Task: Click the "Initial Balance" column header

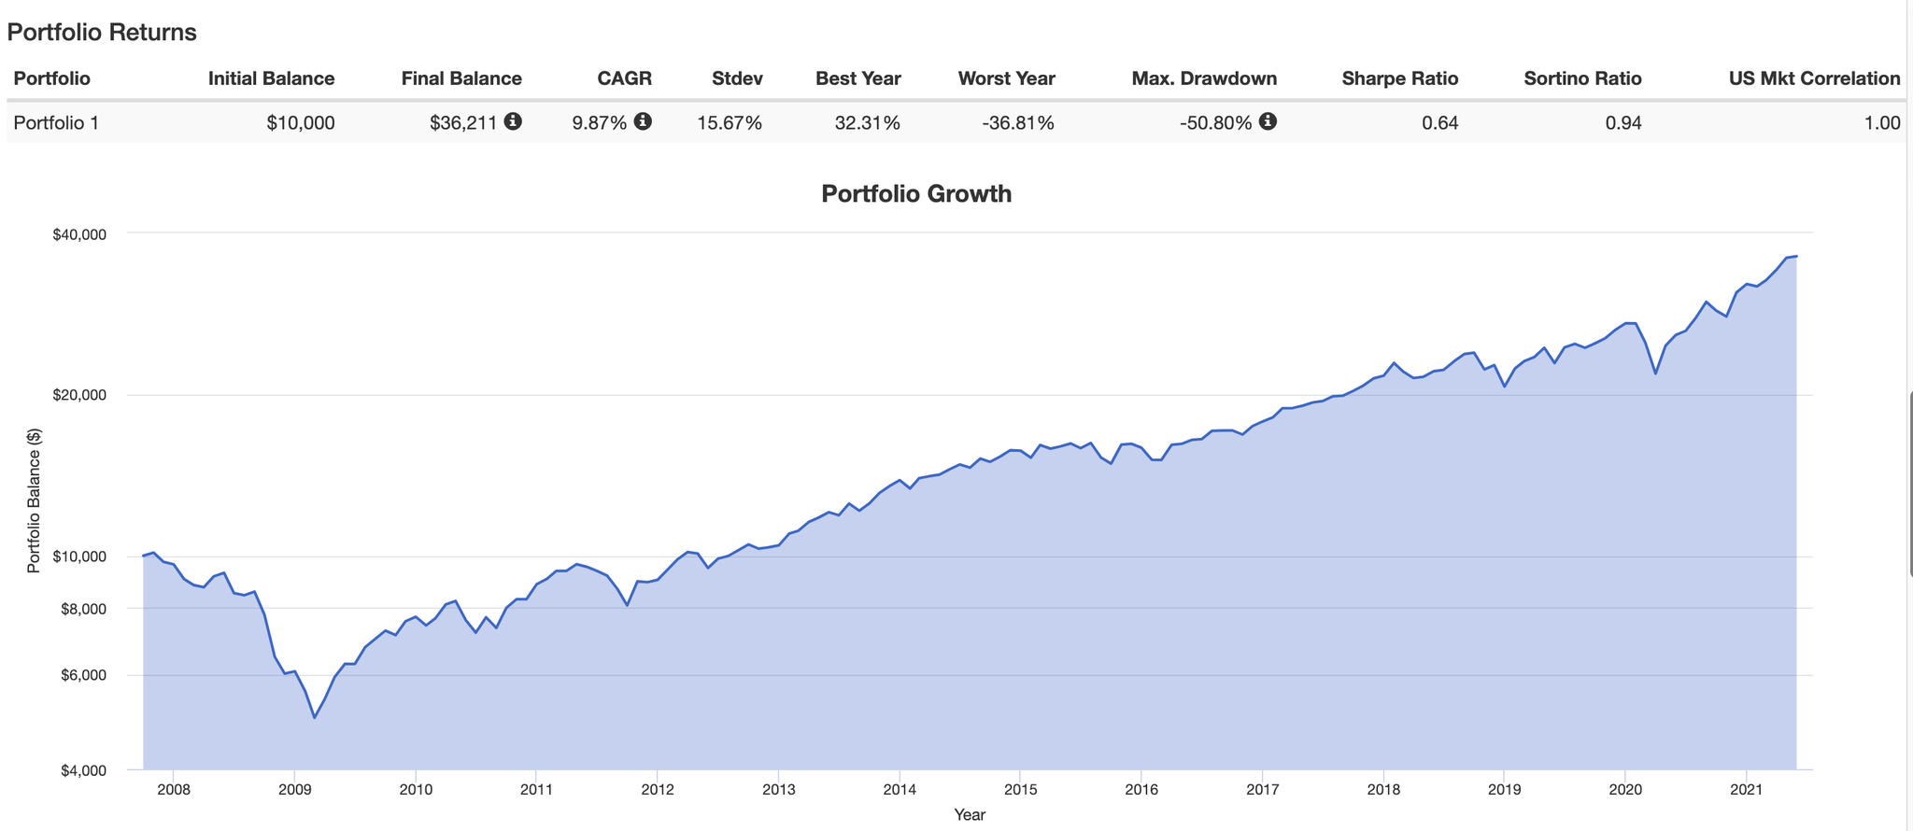Action: [x=271, y=78]
